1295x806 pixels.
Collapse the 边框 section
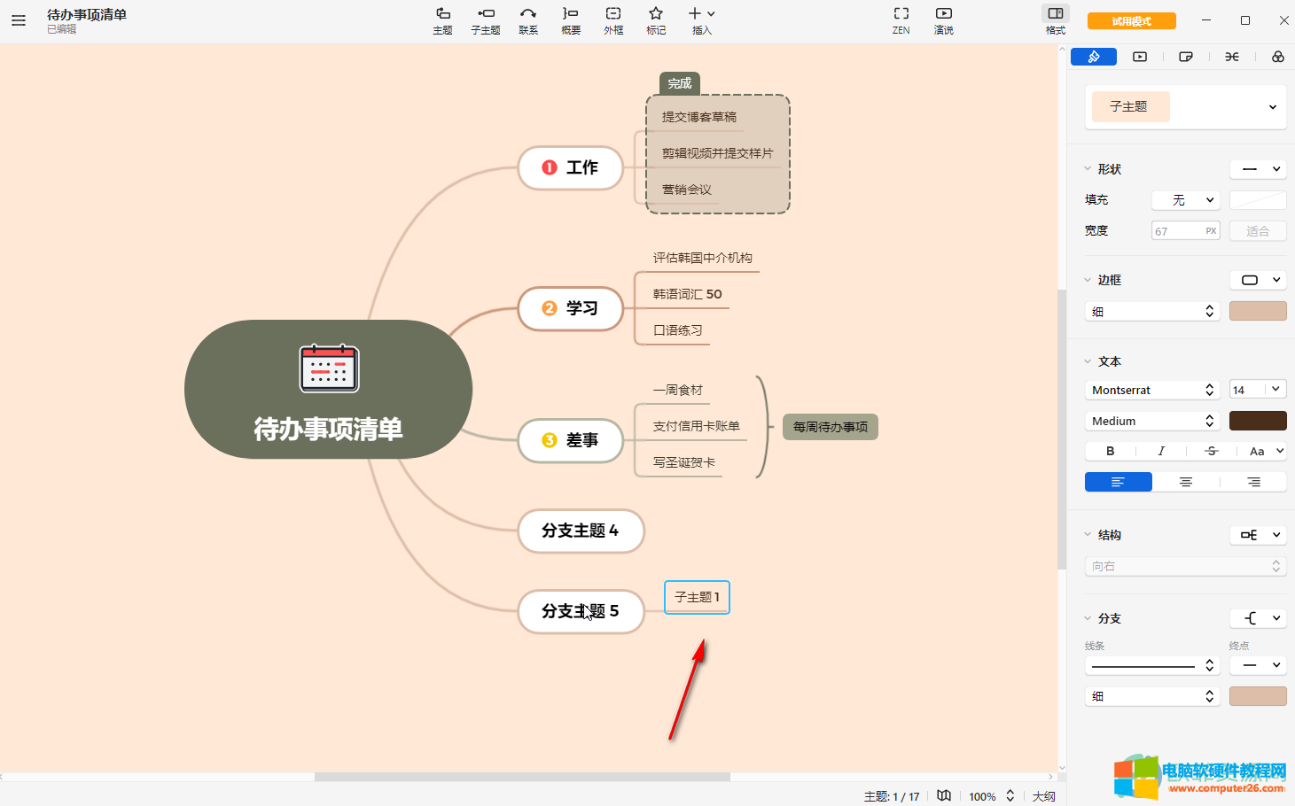[x=1088, y=280]
